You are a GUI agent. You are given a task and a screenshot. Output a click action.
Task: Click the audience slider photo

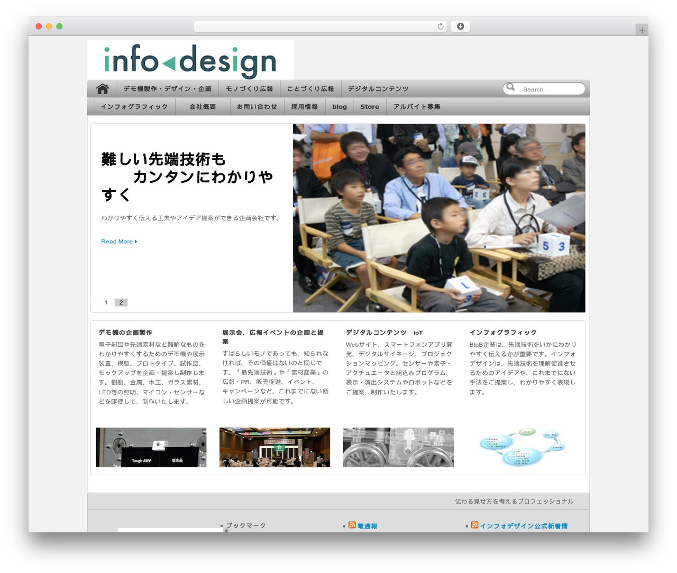(439, 218)
